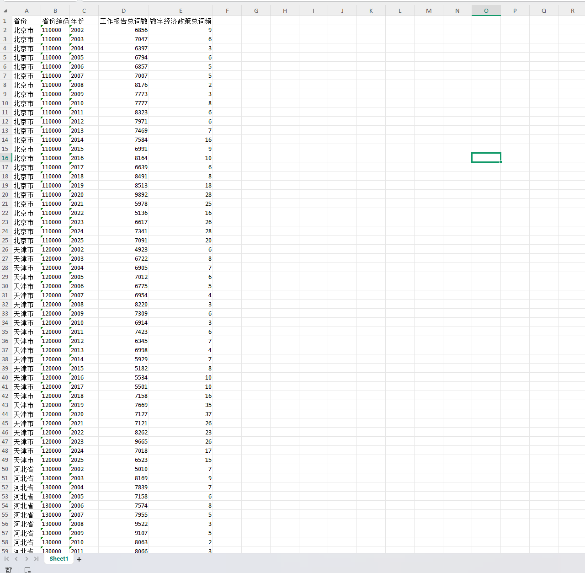Click the reading layout icon in status bar

point(27,570)
